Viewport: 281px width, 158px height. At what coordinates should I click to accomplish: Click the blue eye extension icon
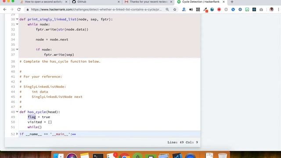pos(212,10)
